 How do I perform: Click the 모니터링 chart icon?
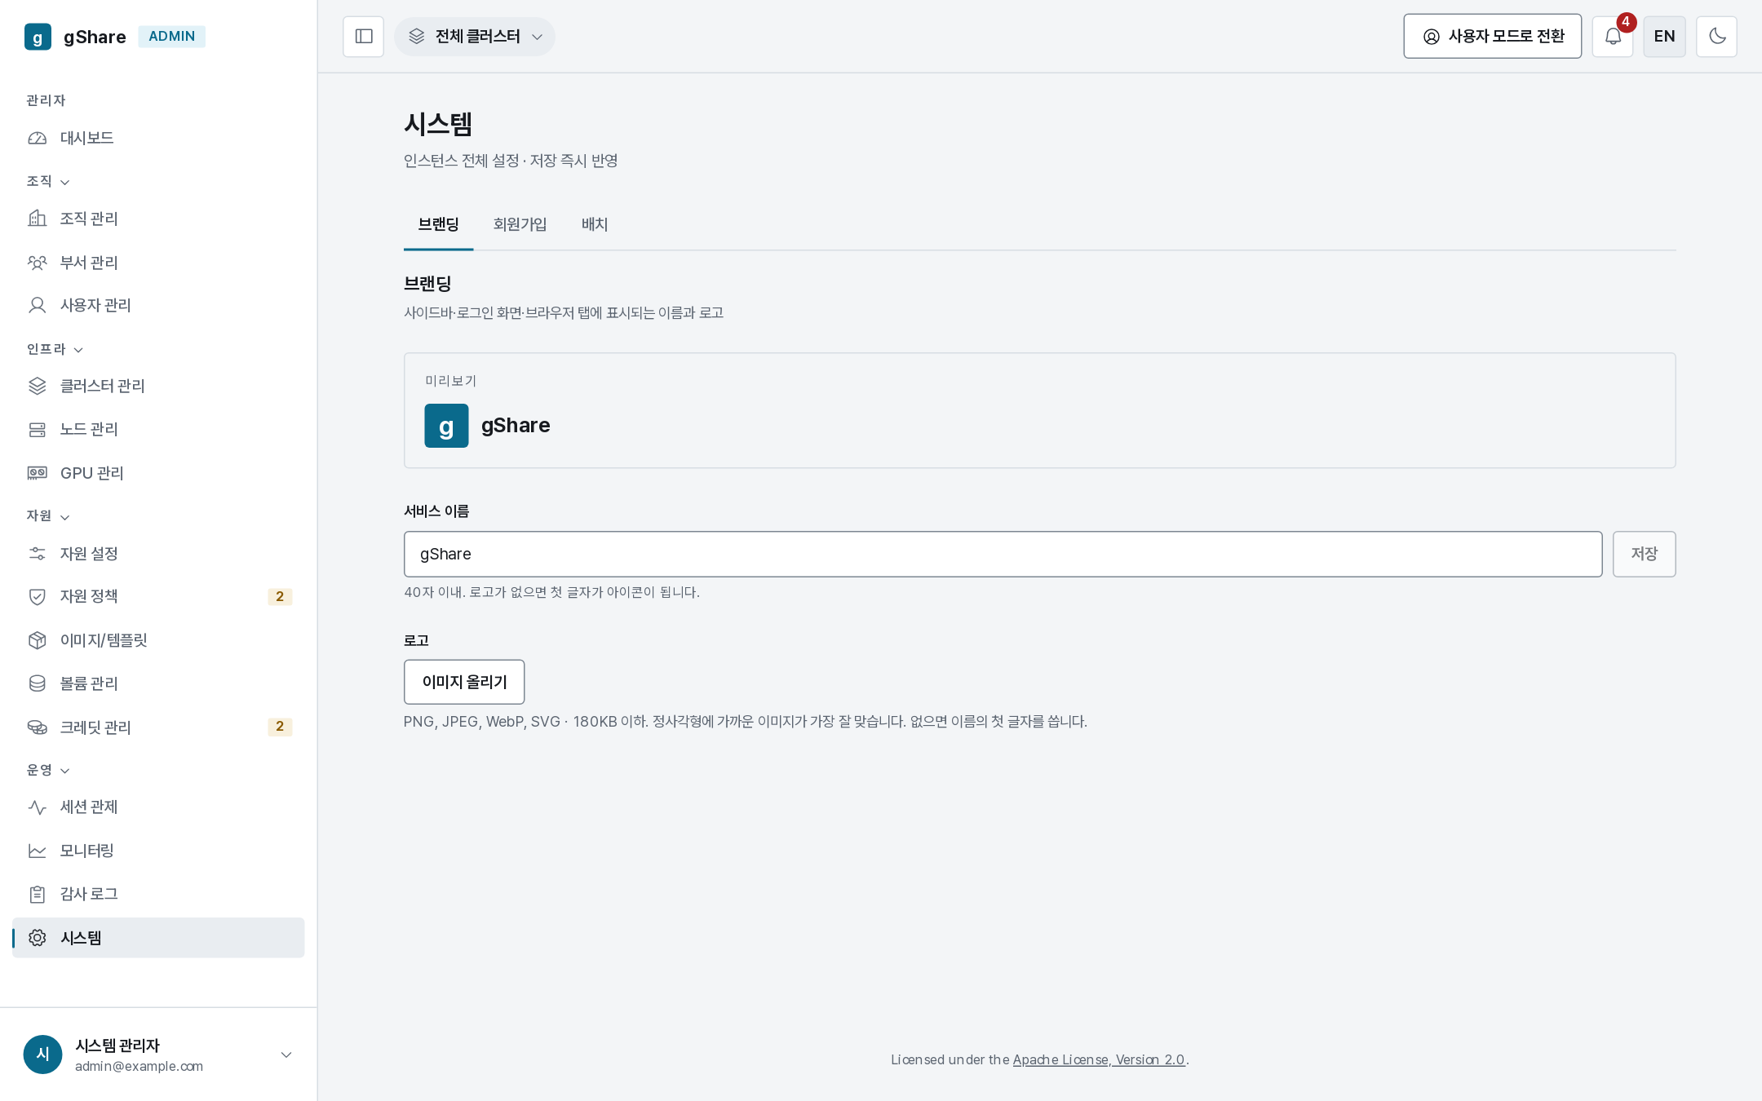(x=38, y=851)
